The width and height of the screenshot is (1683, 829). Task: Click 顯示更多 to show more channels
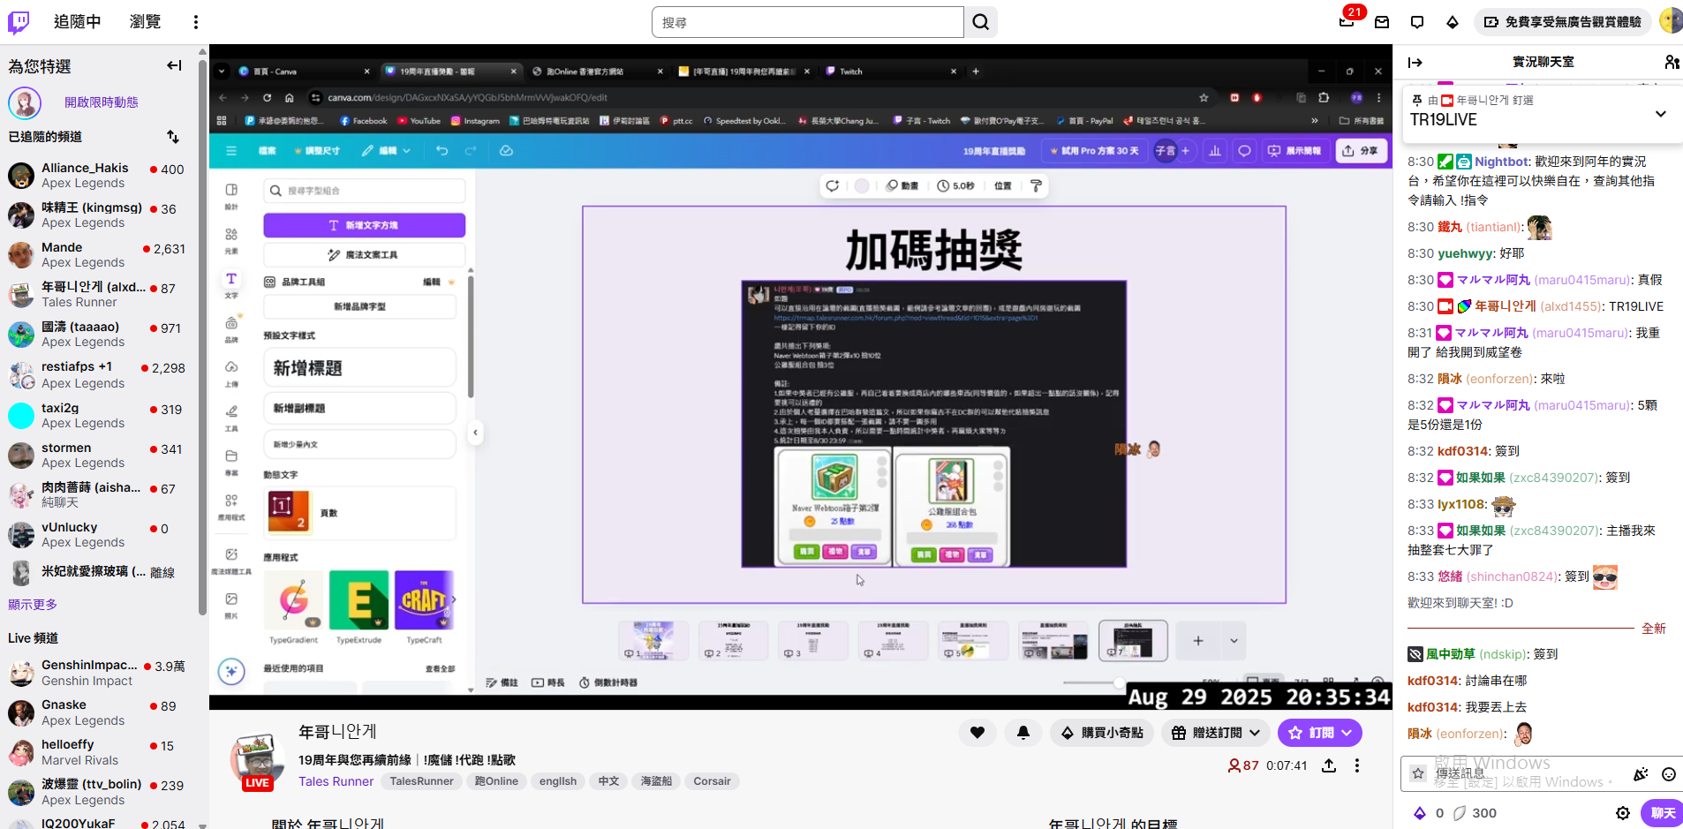[x=33, y=605]
